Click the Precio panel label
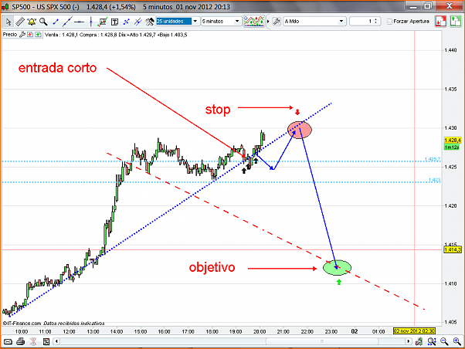The width and height of the screenshot is (465, 349). tap(10, 35)
